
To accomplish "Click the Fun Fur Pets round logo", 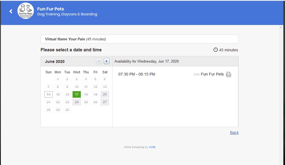I will click(26, 11).
